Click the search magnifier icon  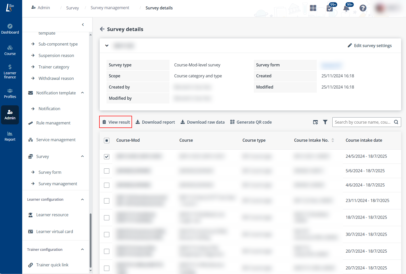(396, 122)
